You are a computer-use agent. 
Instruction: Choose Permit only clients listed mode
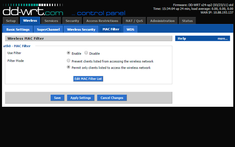[69, 67]
